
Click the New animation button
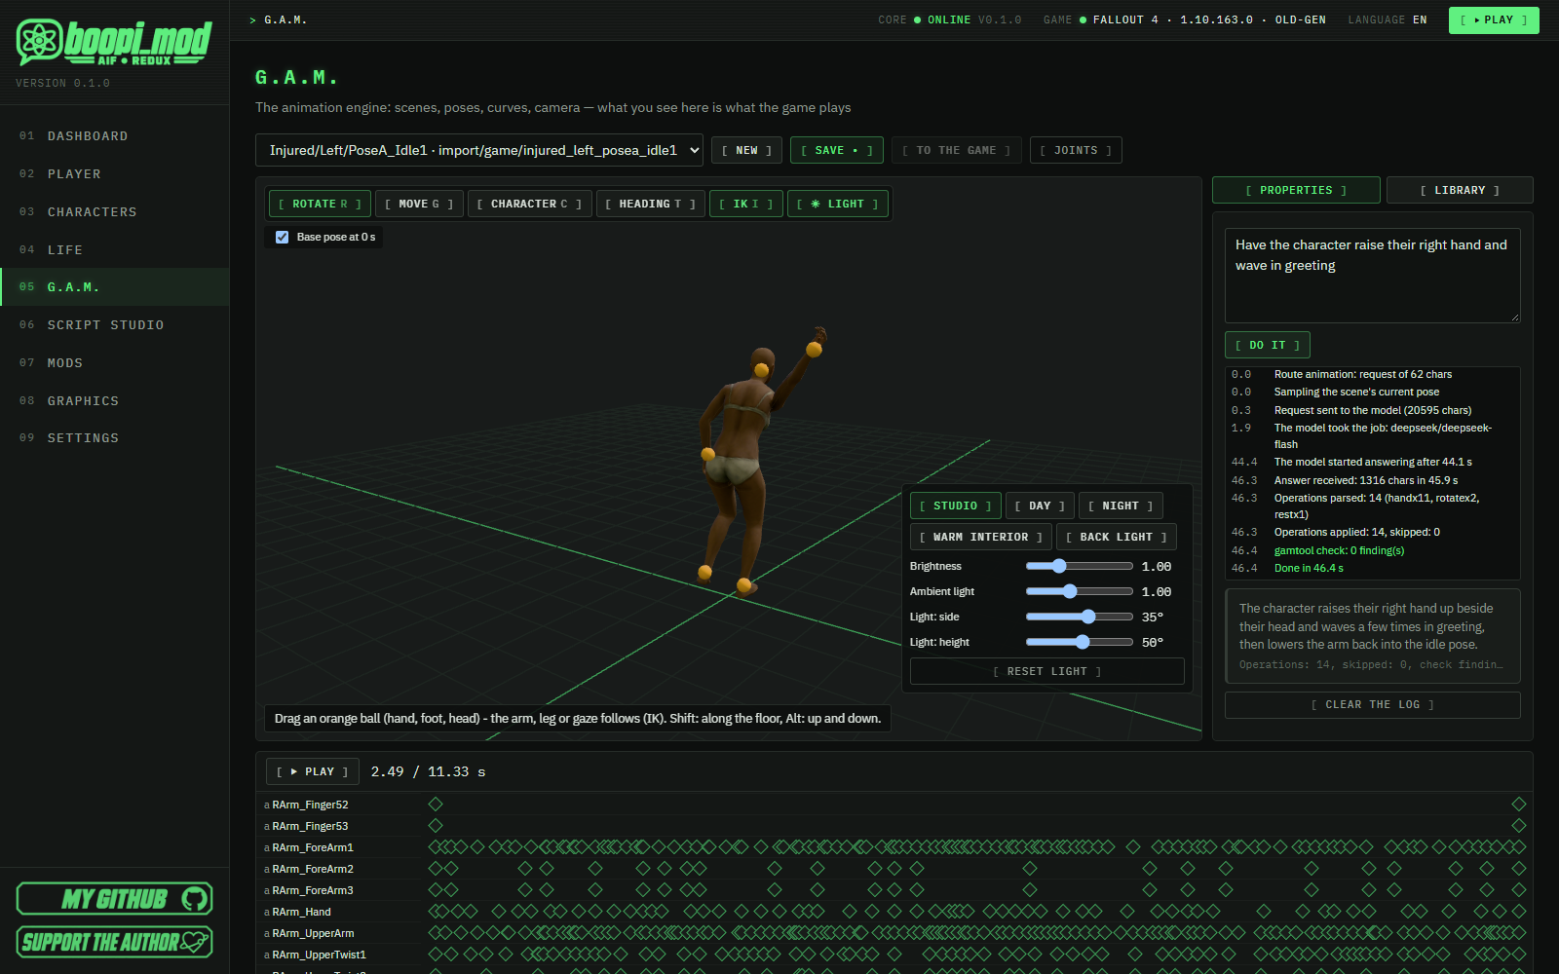(747, 150)
